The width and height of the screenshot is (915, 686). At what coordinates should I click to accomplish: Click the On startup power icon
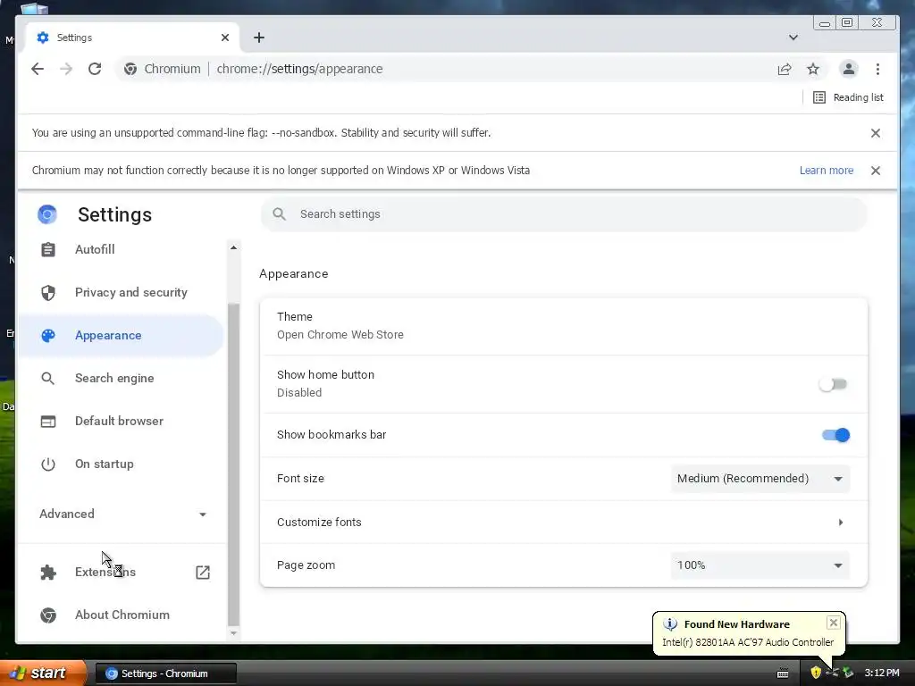point(48,464)
